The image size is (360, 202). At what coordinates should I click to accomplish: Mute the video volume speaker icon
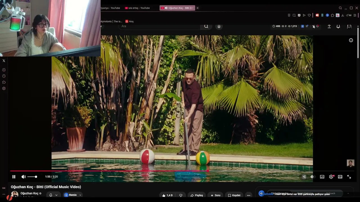[x=24, y=177]
